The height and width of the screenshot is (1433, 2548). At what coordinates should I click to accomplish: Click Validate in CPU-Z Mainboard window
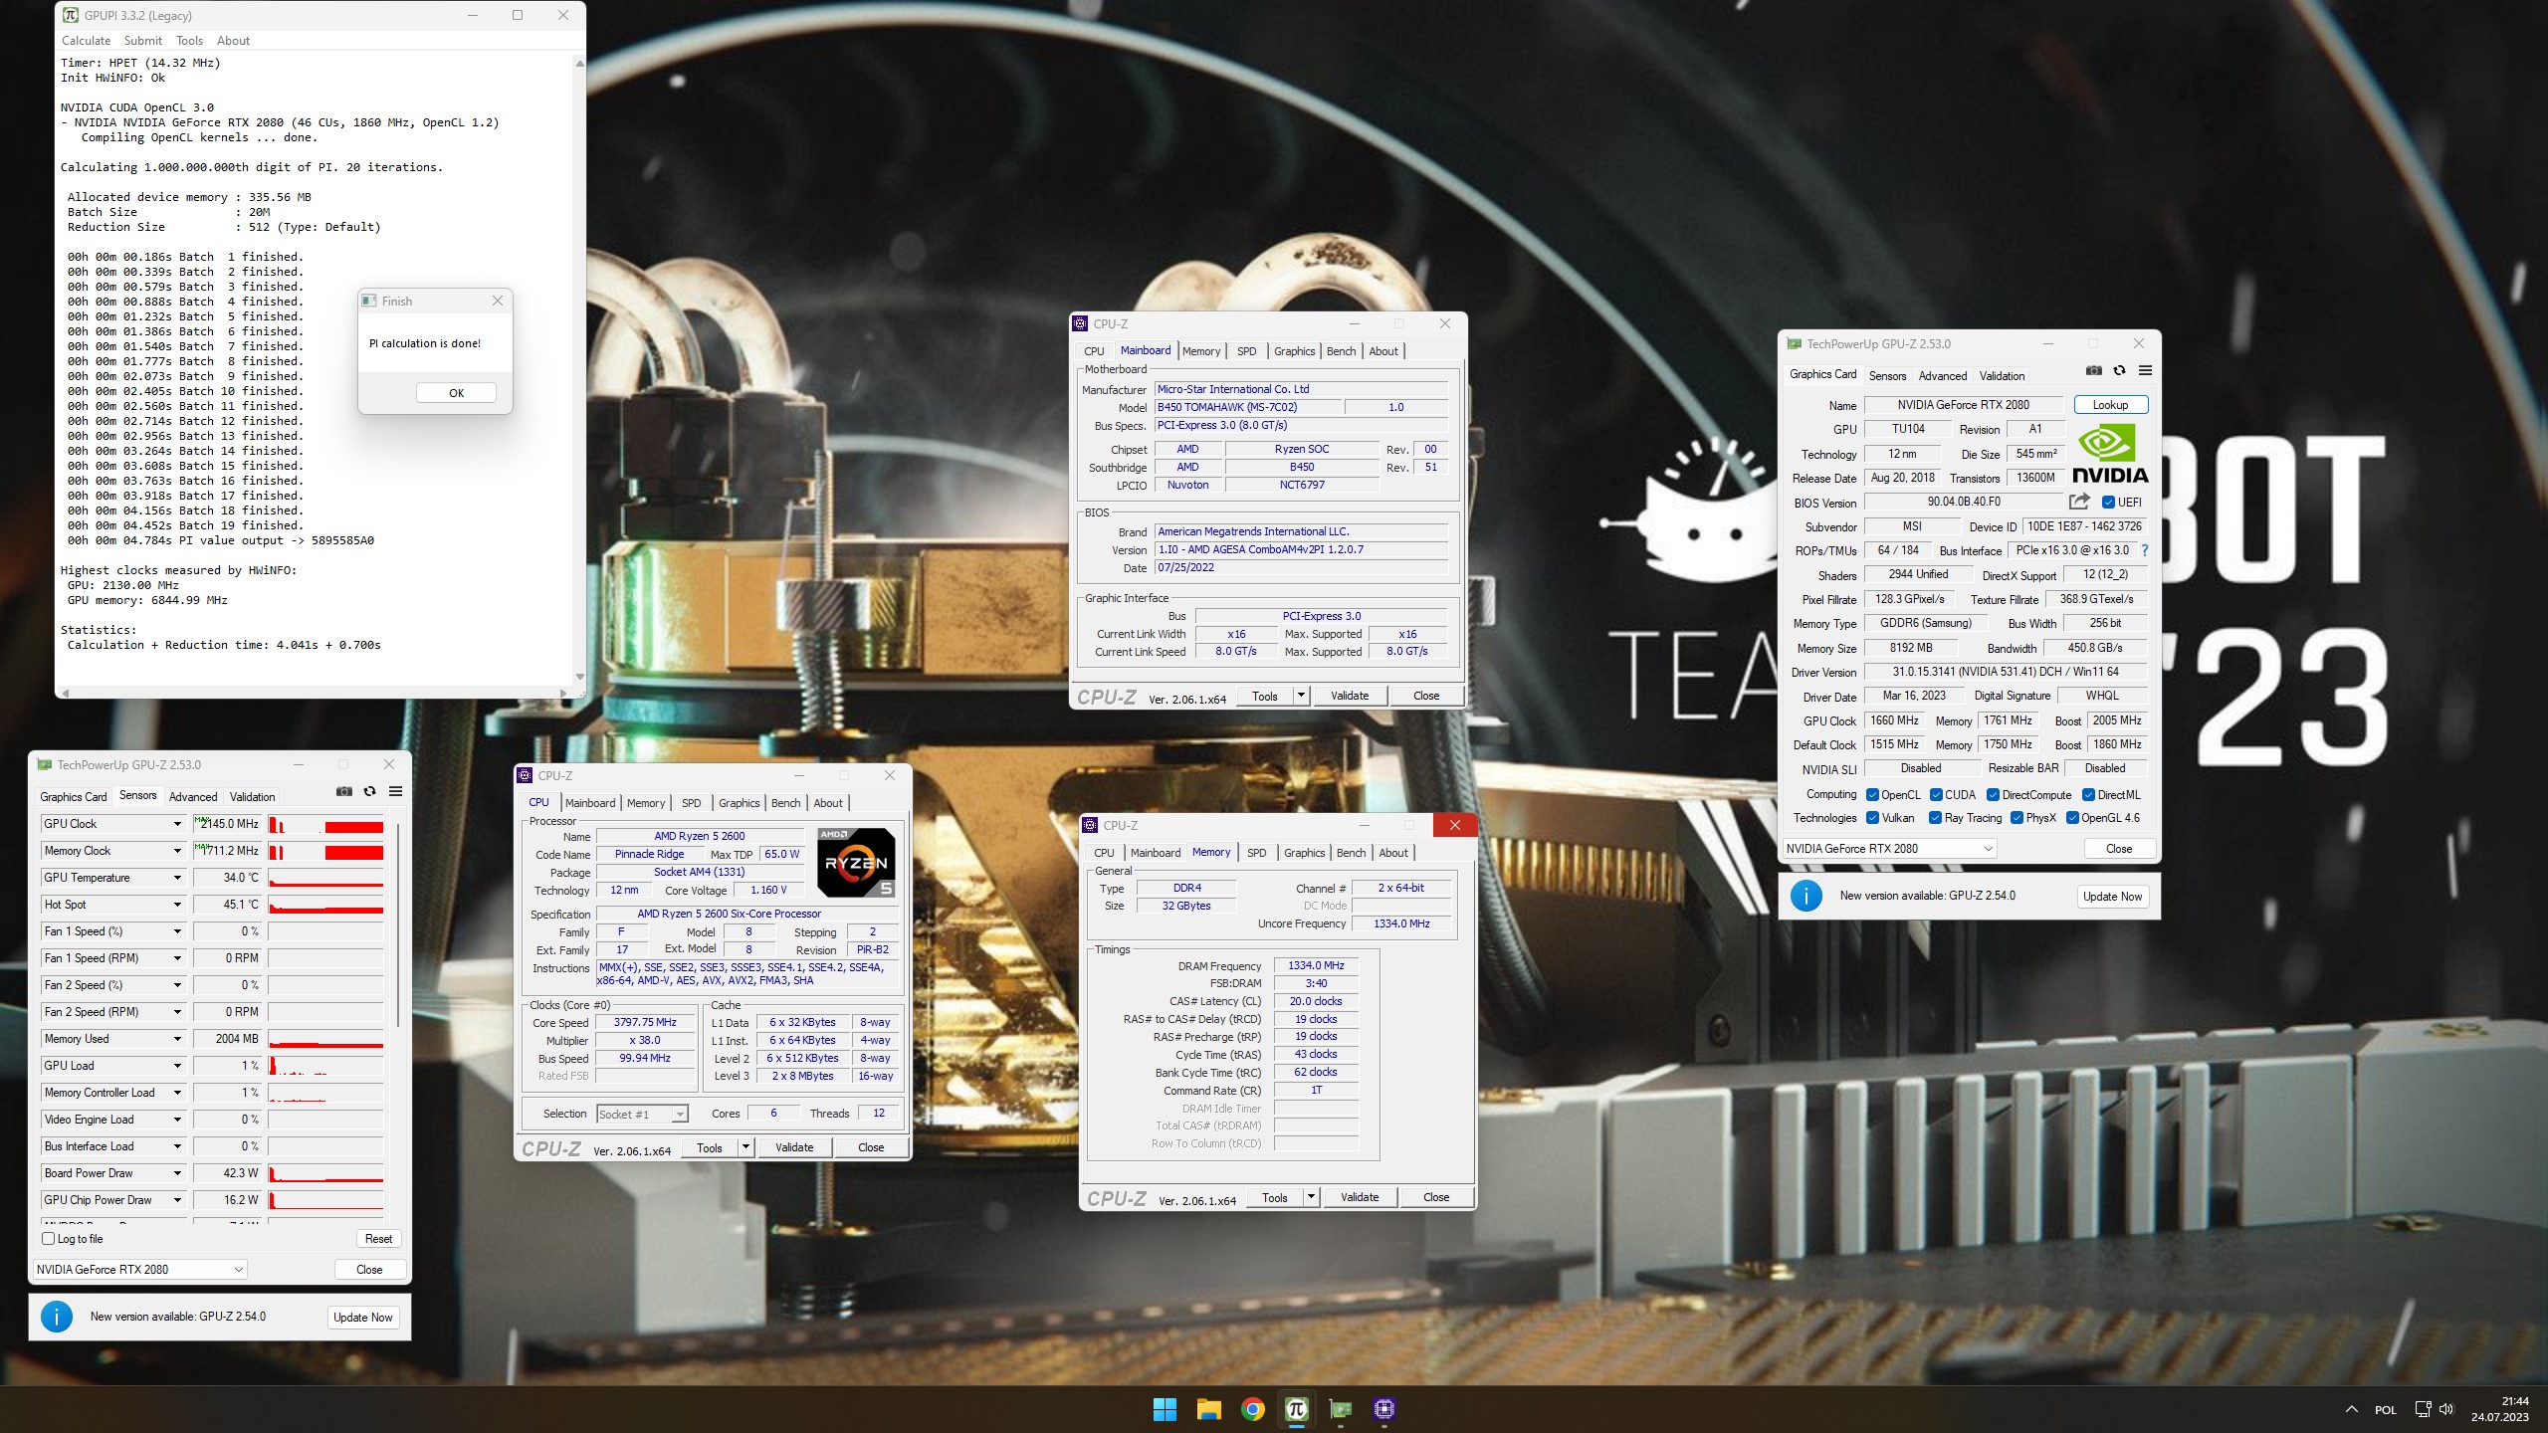(x=1350, y=696)
